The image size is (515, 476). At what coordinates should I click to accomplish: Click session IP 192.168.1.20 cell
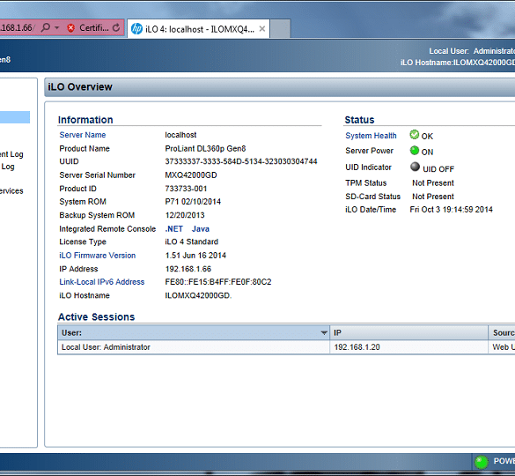[x=408, y=347]
